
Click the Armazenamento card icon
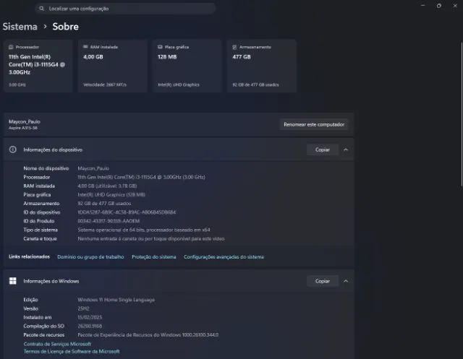point(234,47)
